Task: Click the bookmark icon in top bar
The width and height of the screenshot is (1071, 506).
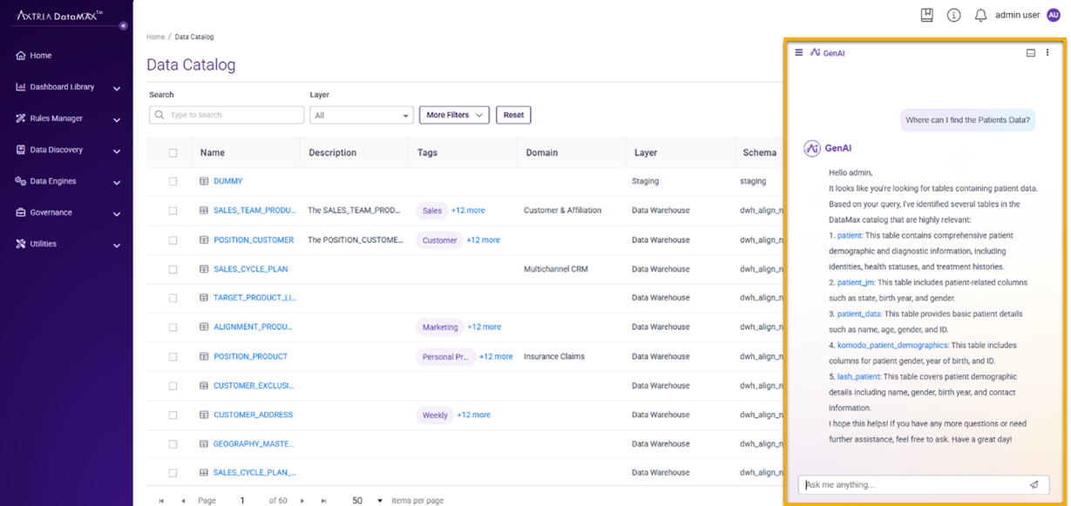Action: click(927, 15)
